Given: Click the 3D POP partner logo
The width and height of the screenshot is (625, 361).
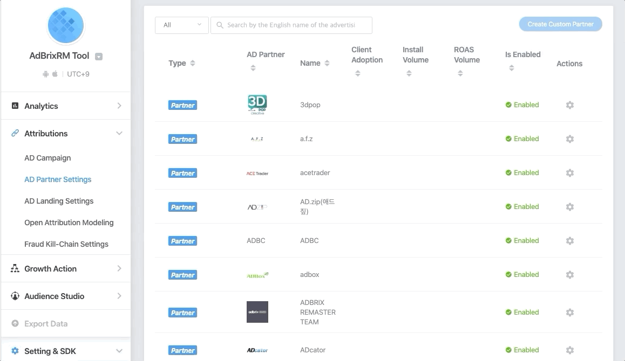Looking at the screenshot, I should (x=257, y=105).
